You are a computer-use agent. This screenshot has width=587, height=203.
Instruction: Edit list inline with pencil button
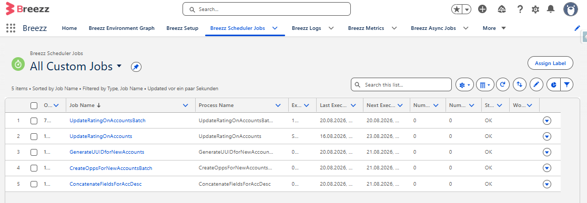(x=536, y=85)
